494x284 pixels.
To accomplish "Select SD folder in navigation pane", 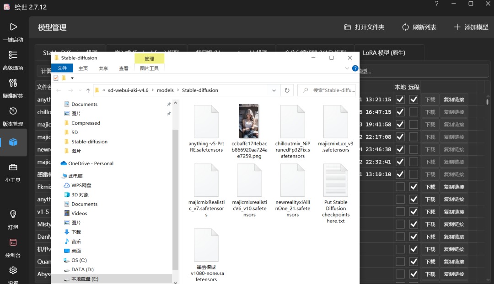I will point(75,132).
